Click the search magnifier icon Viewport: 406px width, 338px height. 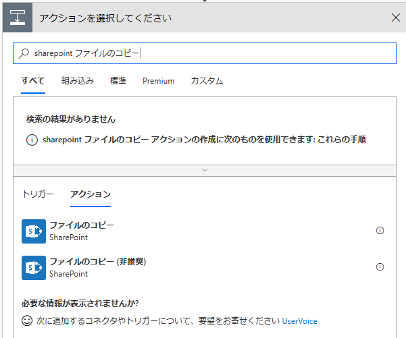(x=24, y=53)
